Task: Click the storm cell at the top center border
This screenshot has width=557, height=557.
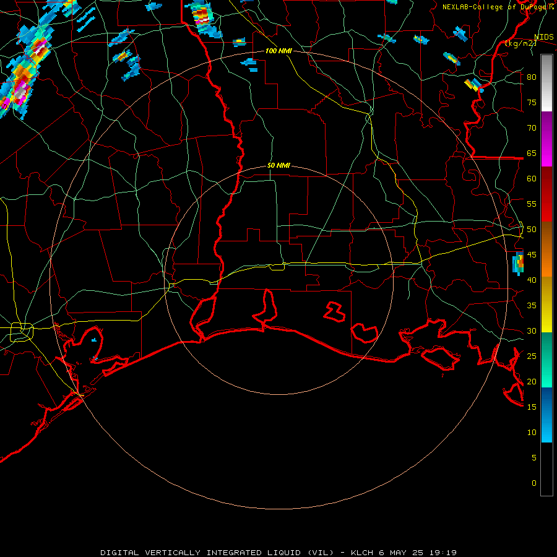Action: click(x=204, y=19)
